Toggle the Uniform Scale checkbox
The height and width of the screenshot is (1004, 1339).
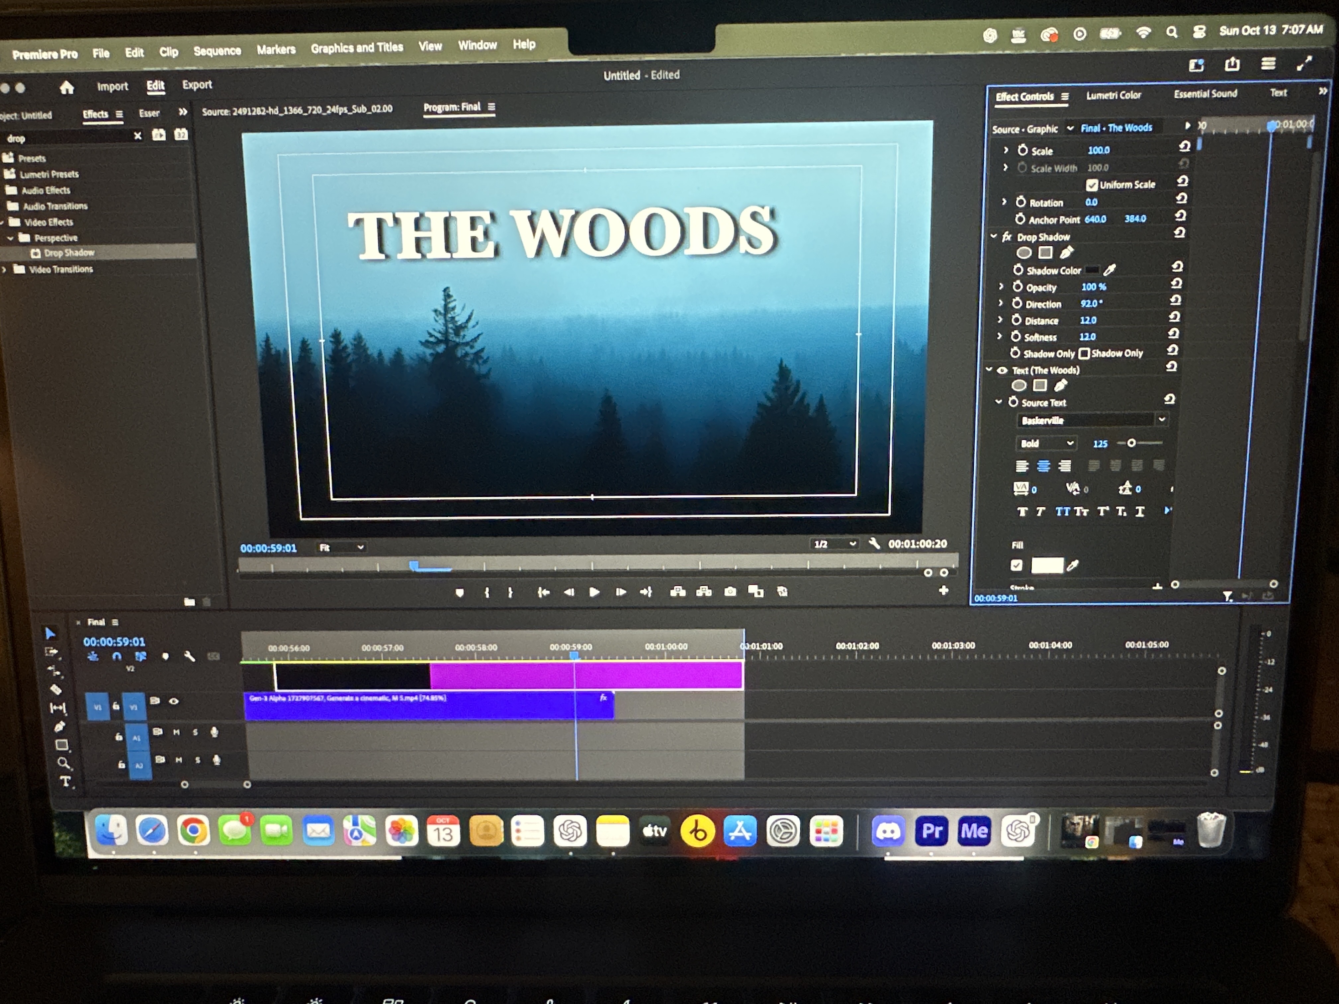click(x=1092, y=185)
